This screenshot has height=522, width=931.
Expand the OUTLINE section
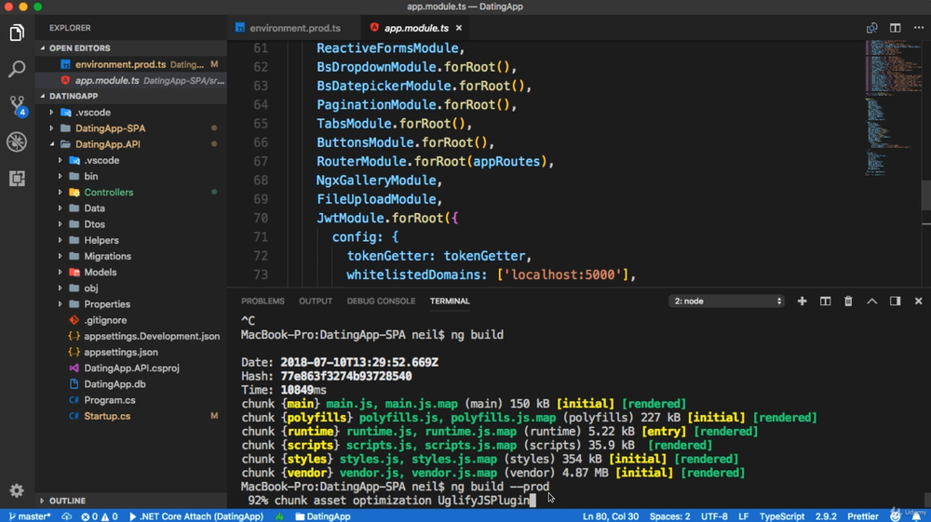130,501
